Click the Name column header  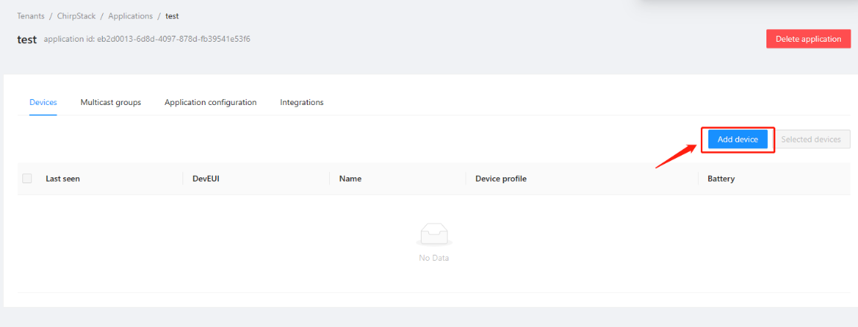350,179
